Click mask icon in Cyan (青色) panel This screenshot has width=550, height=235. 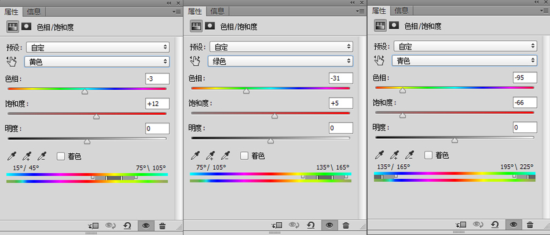point(394,25)
